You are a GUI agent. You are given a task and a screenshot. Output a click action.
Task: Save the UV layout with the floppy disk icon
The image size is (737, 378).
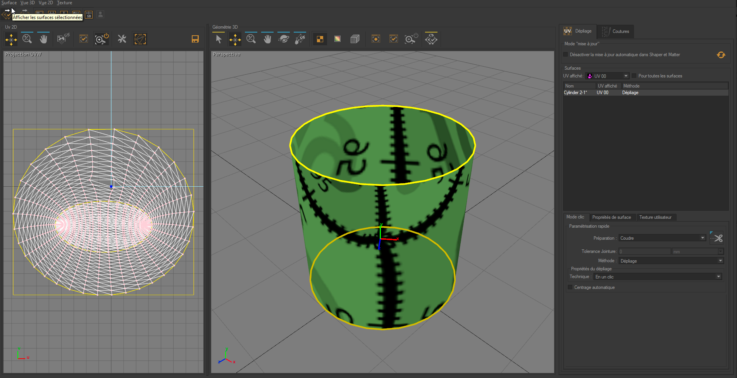[195, 39]
